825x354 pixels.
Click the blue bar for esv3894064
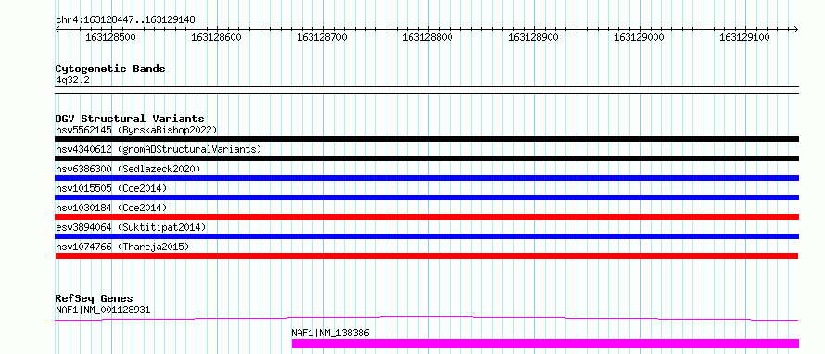(426, 236)
